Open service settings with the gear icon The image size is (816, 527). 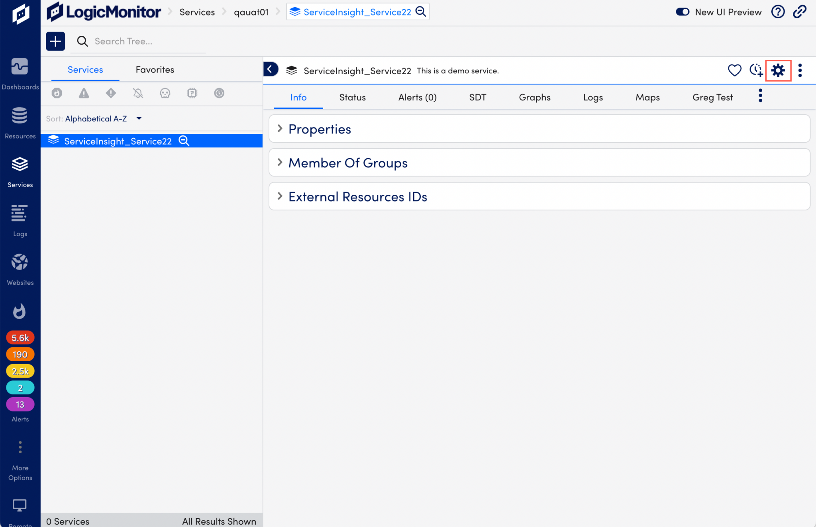778,71
